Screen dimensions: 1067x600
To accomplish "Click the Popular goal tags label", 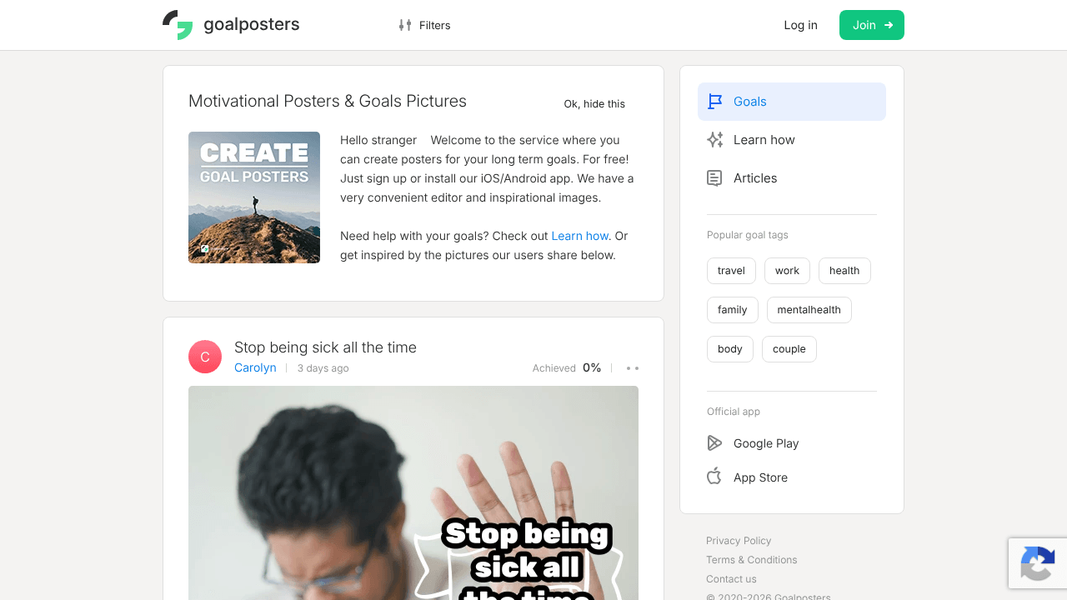I will [748, 235].
